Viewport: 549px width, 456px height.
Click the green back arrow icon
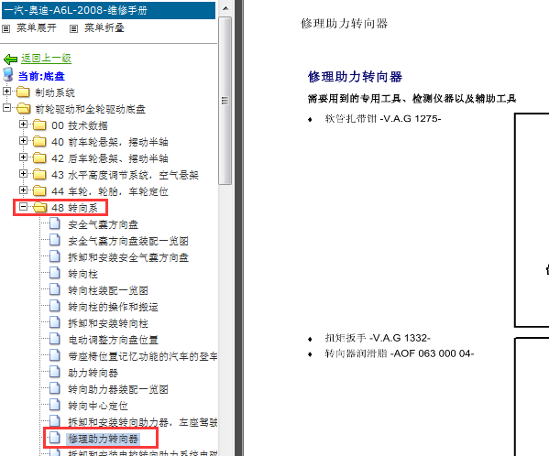(10, 60)
